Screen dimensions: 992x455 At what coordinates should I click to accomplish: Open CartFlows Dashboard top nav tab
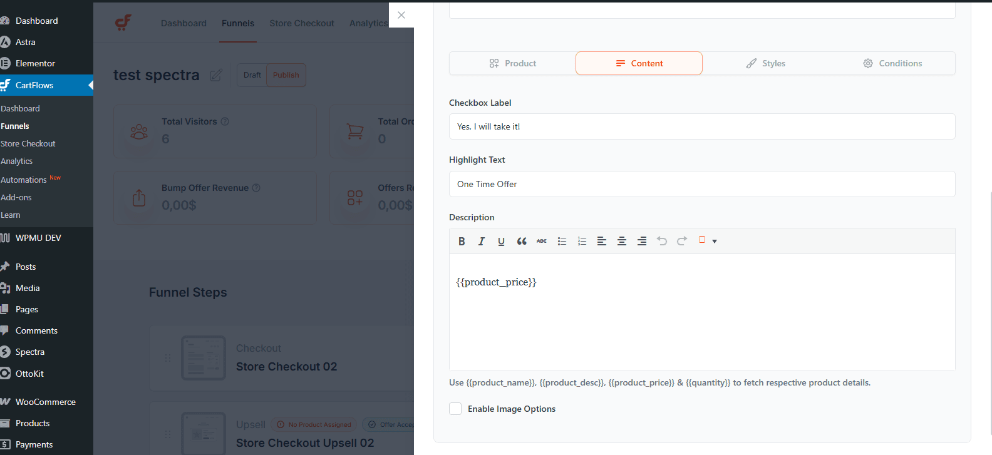pos(183,23)
